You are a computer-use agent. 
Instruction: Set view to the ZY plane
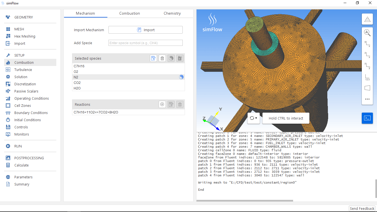[367, 66]
